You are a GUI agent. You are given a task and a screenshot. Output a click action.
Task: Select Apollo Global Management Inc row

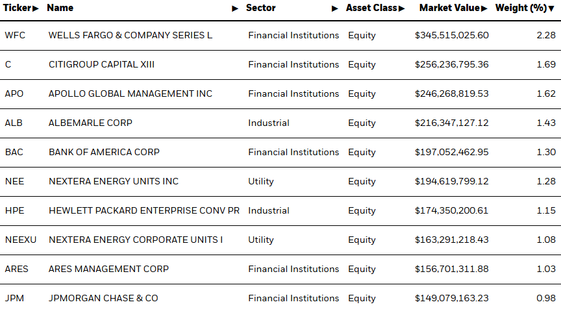280,93
